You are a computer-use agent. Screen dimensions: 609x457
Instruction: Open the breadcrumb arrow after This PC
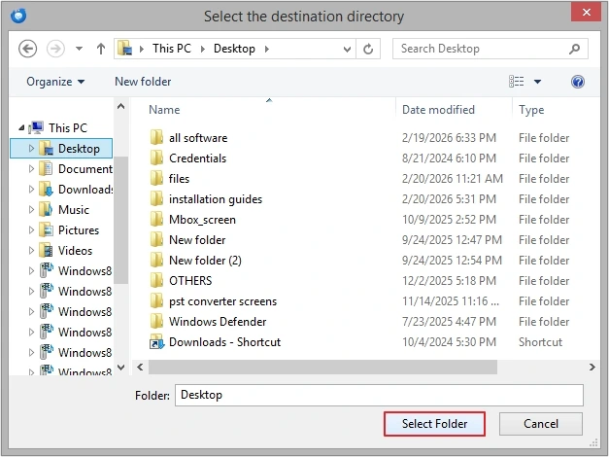pyautogui.click(x=203, y=49)
